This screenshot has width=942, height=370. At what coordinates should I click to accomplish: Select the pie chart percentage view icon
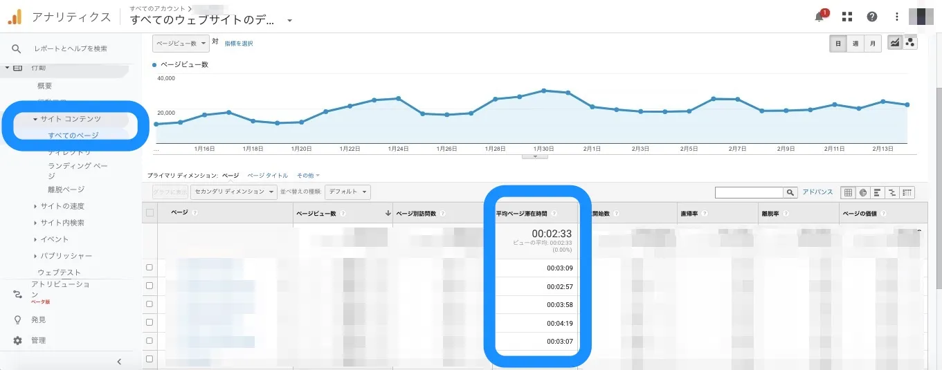[863, 192]
